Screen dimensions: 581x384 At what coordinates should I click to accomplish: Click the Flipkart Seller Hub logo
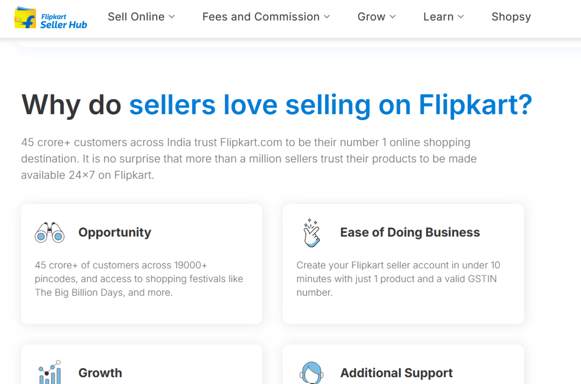click(x=51, y=18)
